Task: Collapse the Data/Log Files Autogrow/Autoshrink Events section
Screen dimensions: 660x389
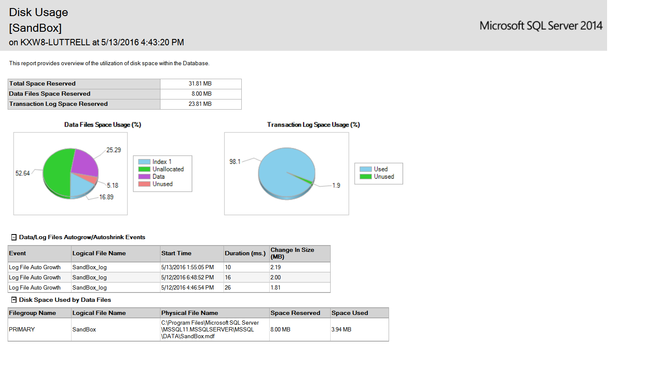Action: click(x=14, y=237)
